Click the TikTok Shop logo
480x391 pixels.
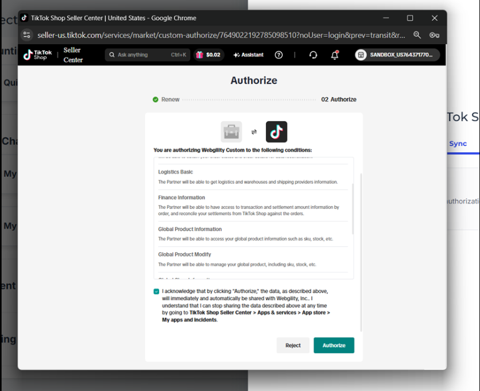coord(38,55)
